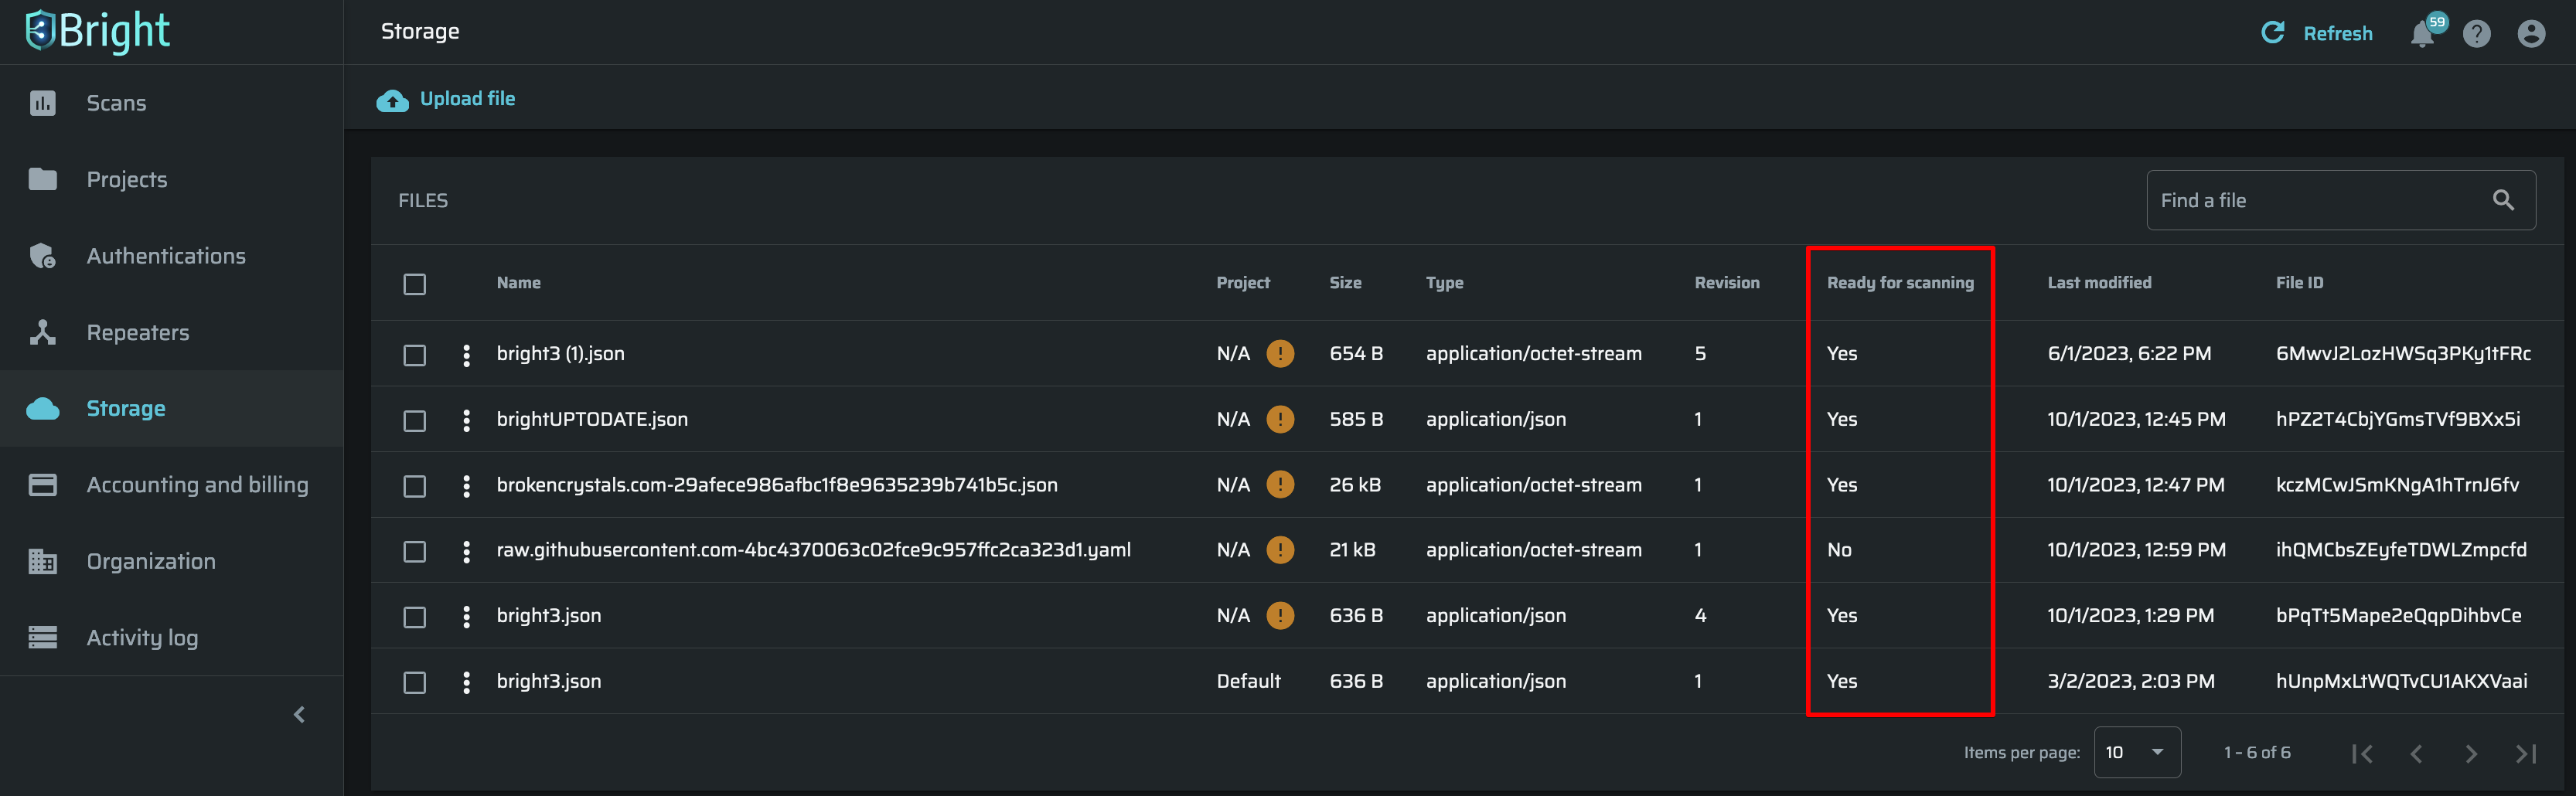
Task: Click the Accounting and billing card icon
Action: click(43, 485)
